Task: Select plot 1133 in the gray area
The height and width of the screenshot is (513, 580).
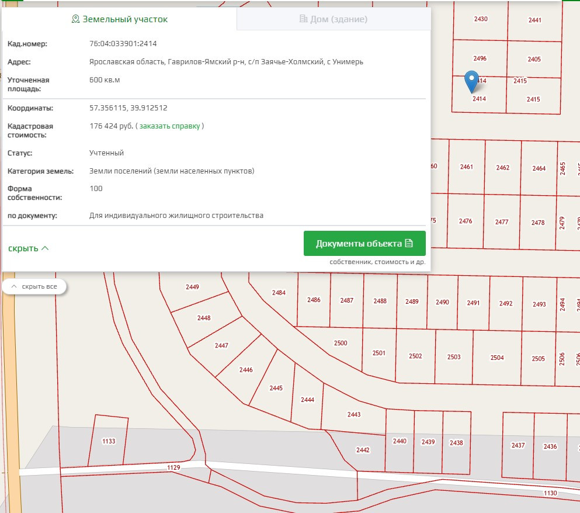Action: click(109, 441)
